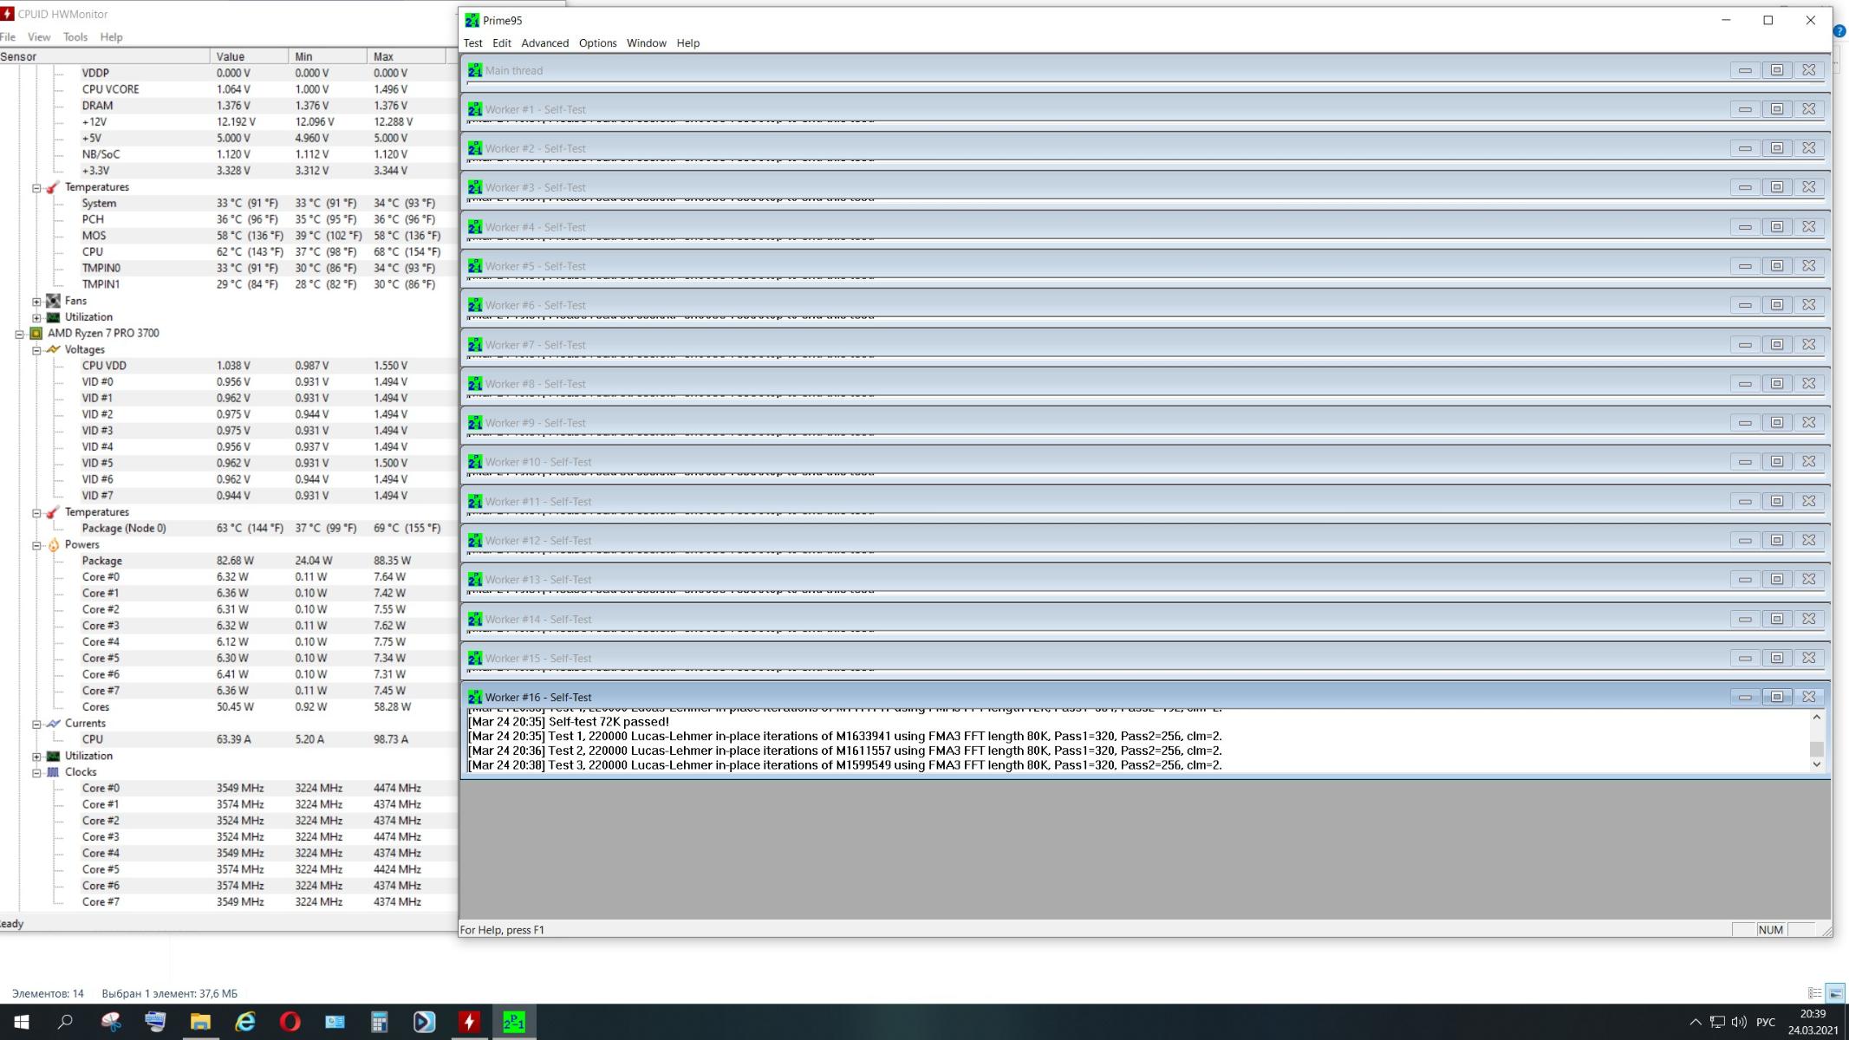1849x1040 pixels.
Task: Open Prime95 Options menu
Action: pyautogui.click(x=597, y=42)
